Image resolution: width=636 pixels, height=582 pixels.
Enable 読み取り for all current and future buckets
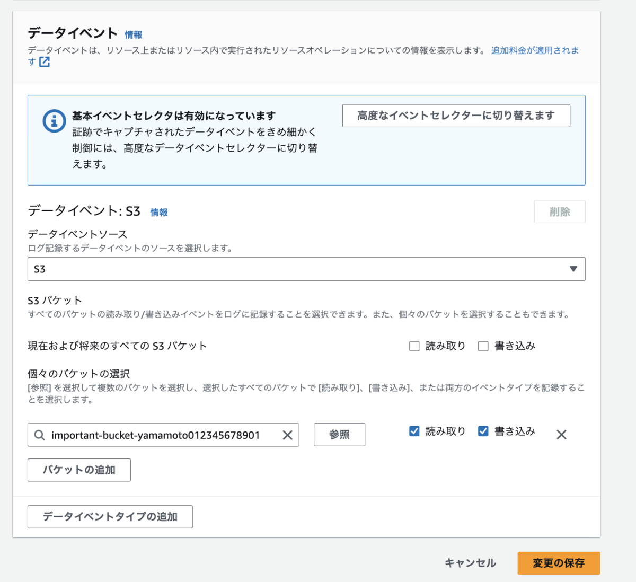[x=414, y=346]
